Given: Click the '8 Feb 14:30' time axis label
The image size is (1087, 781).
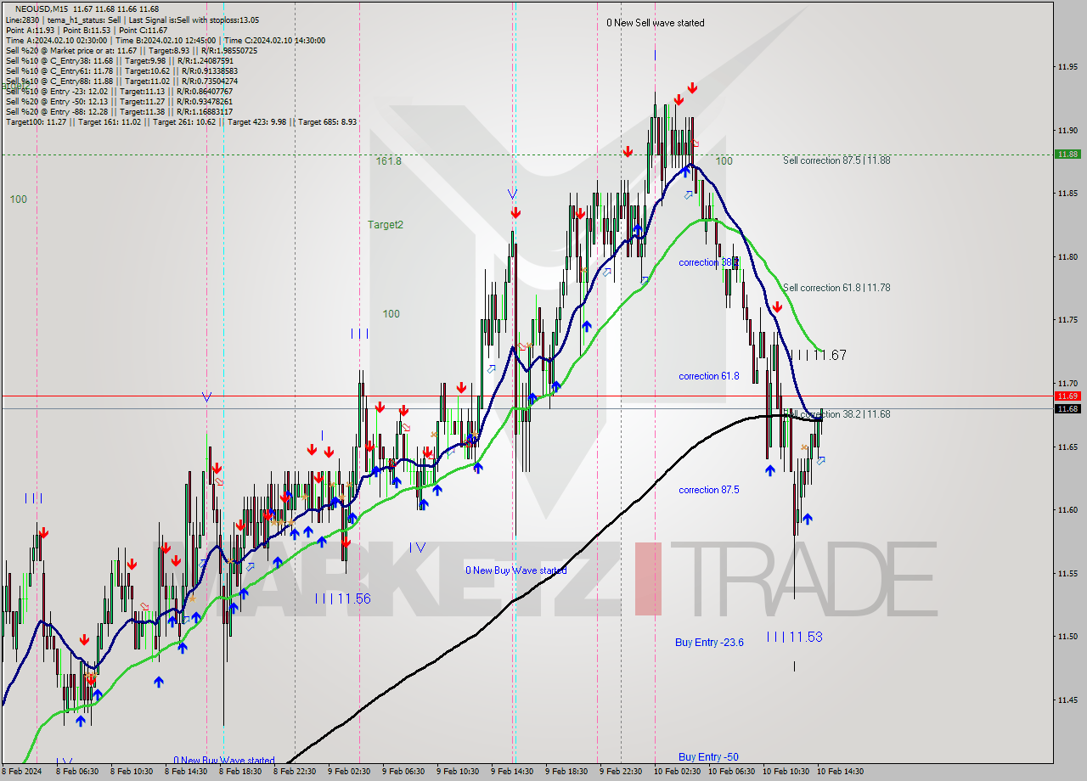Looking at the screenshot, I should (x=186, y=772).
